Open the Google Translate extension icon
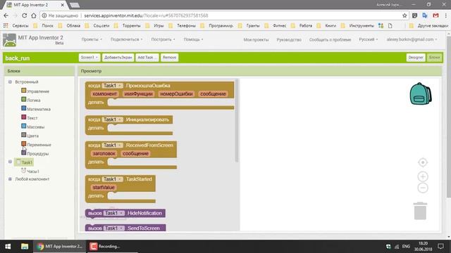 [425, 15]
